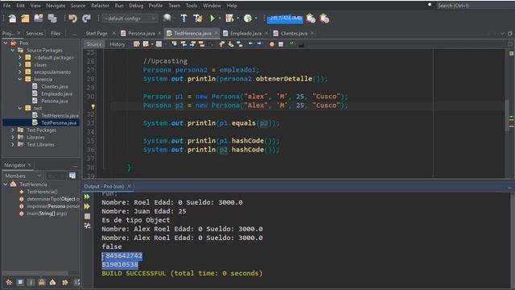Screen dimensions: 515x290
Task: Expand the default package node
Action: (x=19, y=57)
